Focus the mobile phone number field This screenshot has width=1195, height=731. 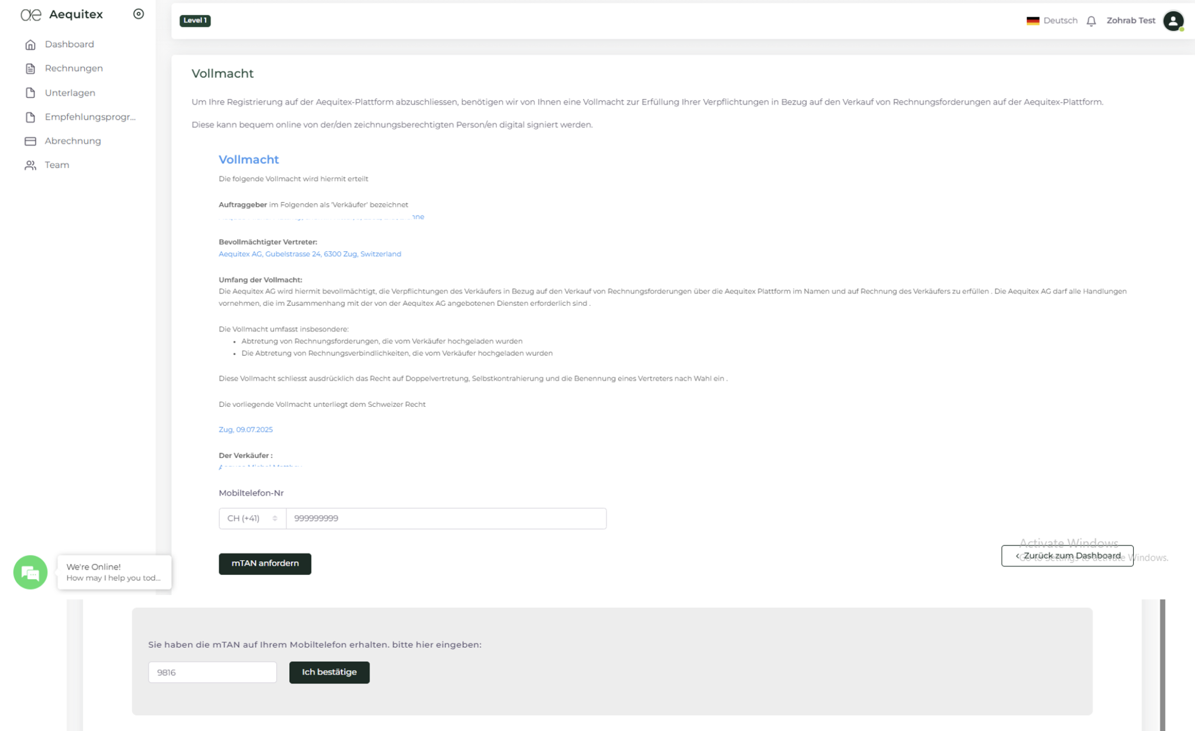tap(446, 518)
